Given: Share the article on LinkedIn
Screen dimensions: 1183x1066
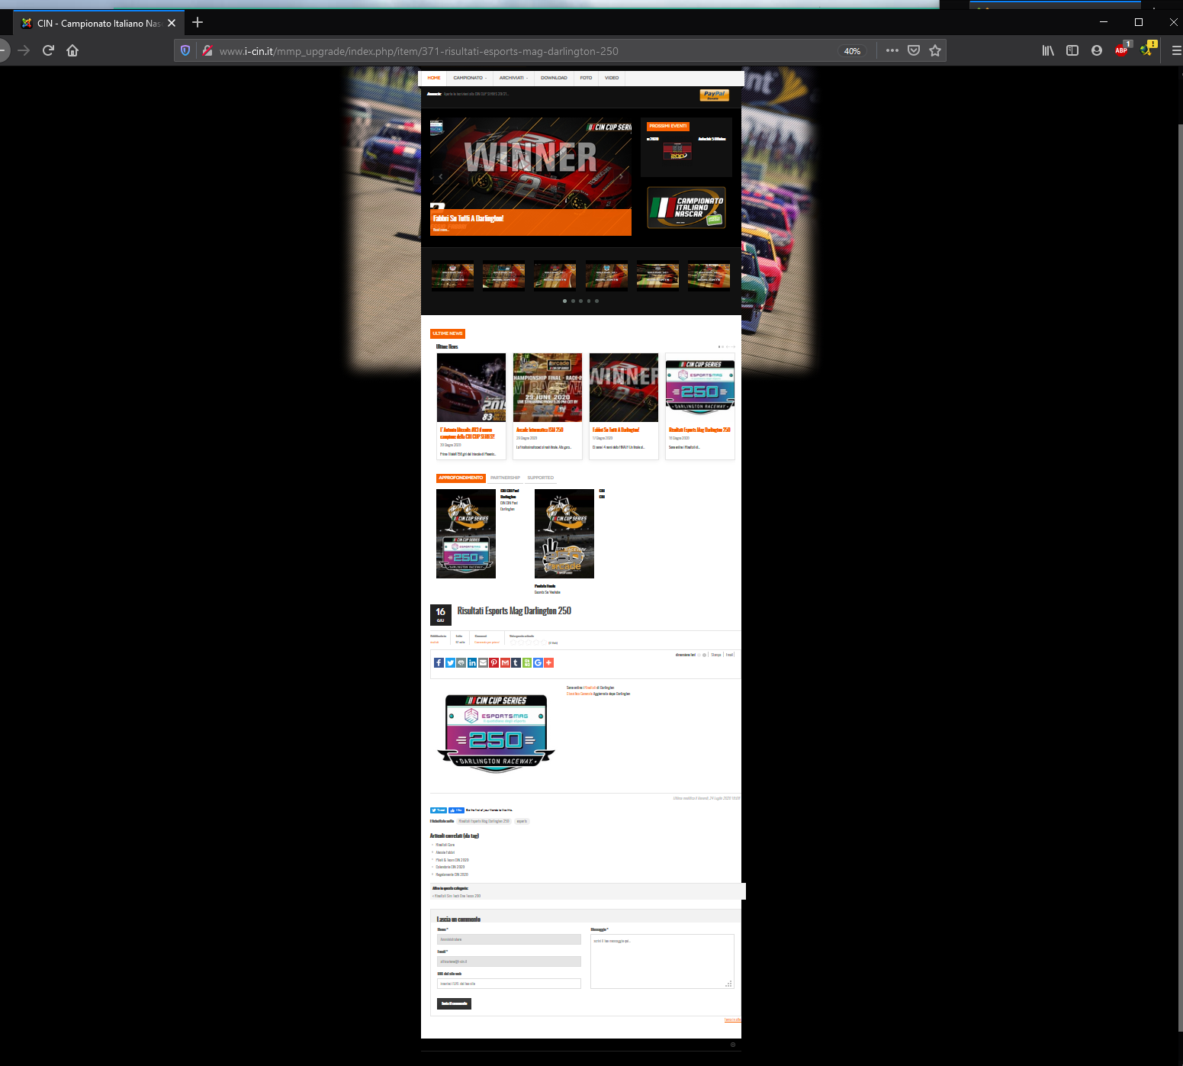Looking at the screenshot, I should point(472,663).
